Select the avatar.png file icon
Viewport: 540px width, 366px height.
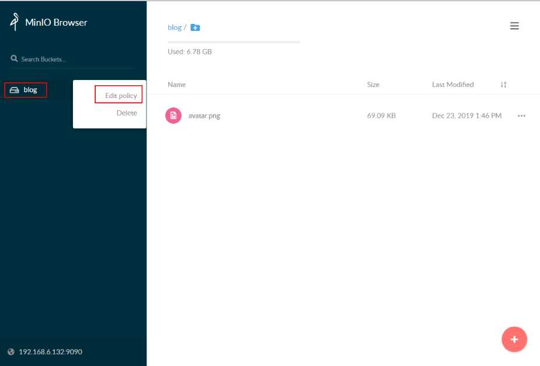[x=173, y=116]
